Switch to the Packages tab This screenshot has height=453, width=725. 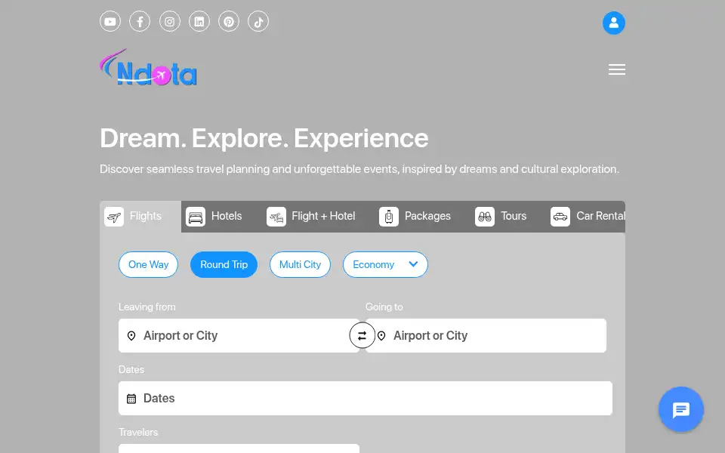(x=415, y=217)
